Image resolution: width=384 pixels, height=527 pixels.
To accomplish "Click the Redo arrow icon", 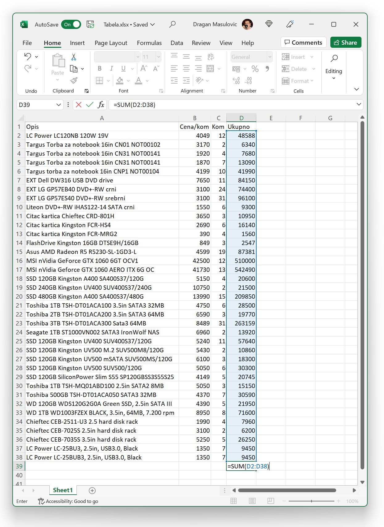I will click(28, 68).
